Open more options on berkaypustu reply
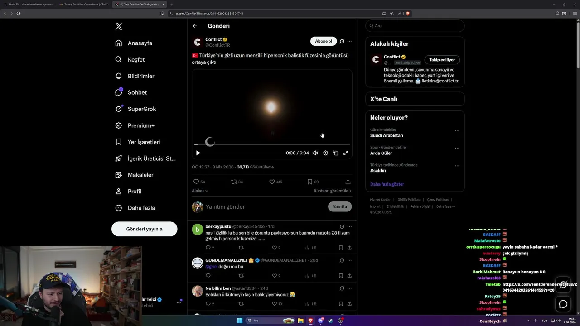580x326 pixels. point(349,226)
